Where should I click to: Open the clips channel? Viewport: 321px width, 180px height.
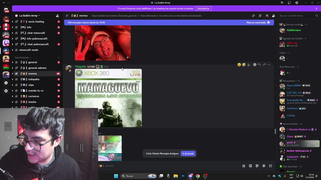point(37,85)
